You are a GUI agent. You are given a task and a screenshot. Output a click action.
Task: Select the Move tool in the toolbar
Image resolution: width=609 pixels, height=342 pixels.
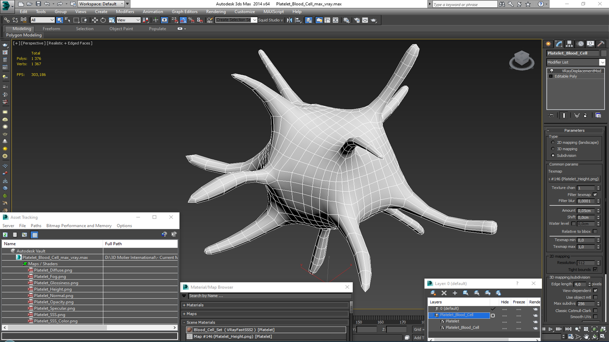point(95,20)
